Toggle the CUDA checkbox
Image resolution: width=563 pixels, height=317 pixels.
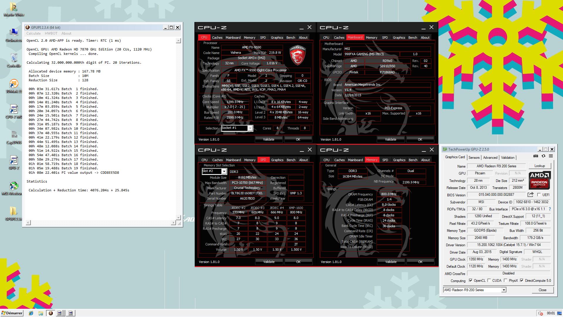489,281
